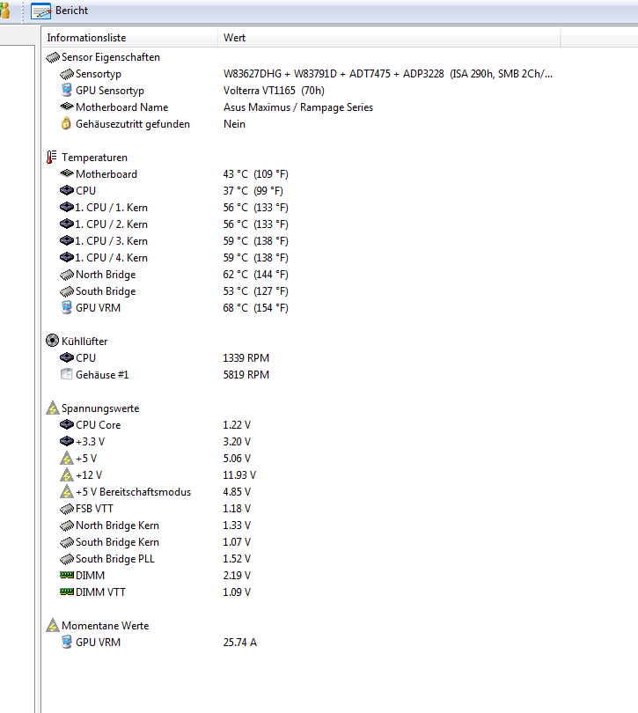Click the +5 V voltage icon
The width and height of the screenshot is (638, 713).
67,458
